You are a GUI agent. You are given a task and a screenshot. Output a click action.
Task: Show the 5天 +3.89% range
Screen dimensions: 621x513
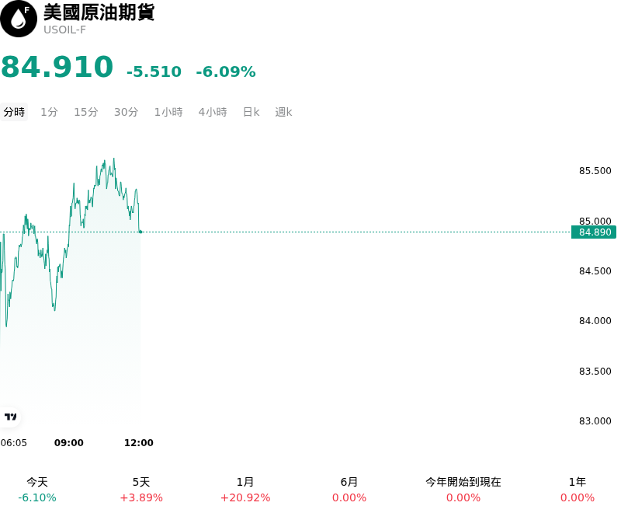(141, 490)
